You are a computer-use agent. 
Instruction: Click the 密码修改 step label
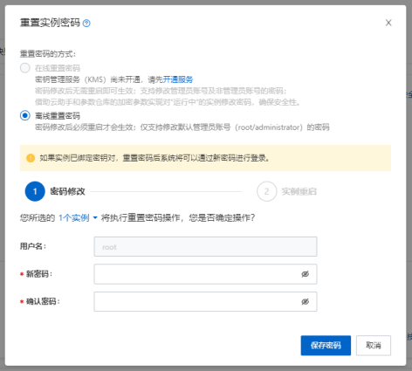(67, 191)
